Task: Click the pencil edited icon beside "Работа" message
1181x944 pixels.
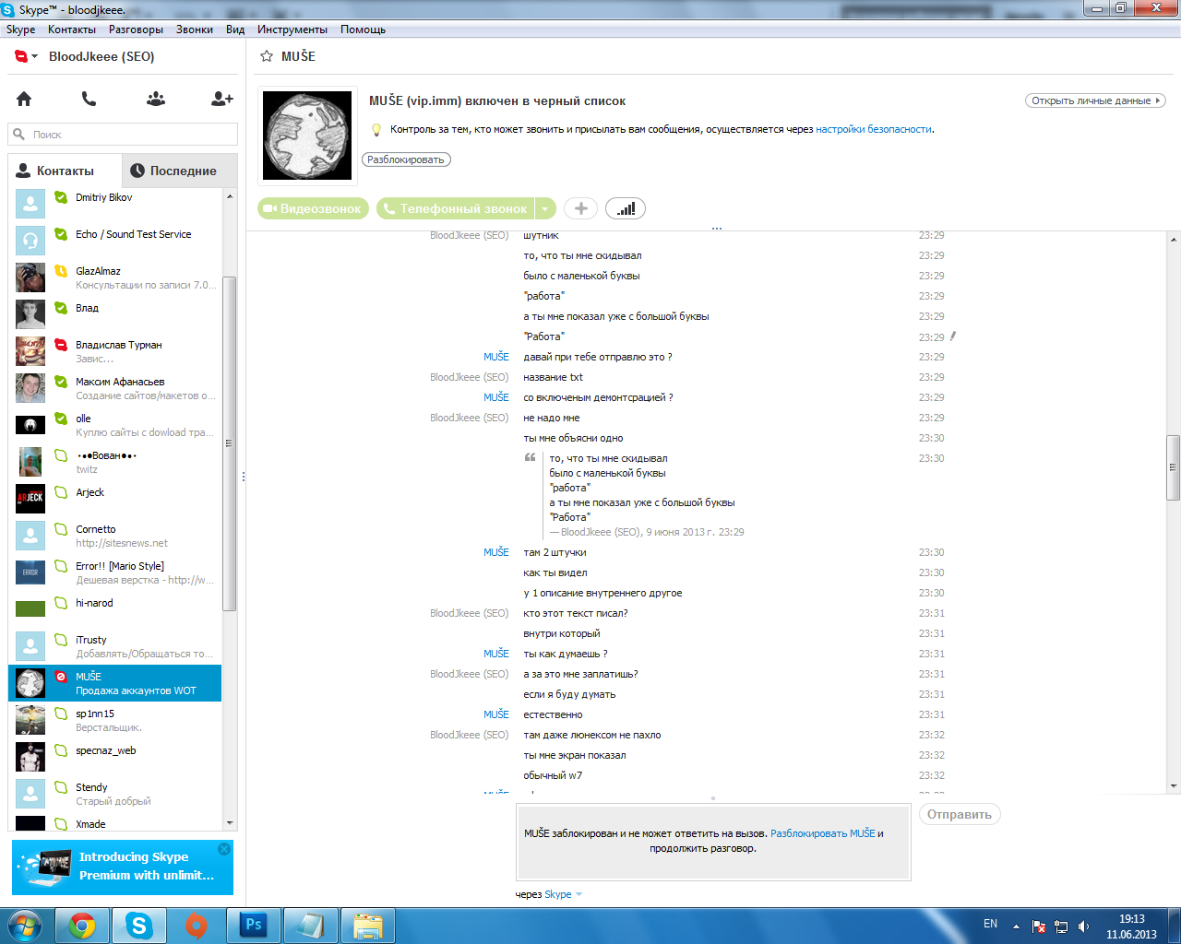Action: point(953,336)
